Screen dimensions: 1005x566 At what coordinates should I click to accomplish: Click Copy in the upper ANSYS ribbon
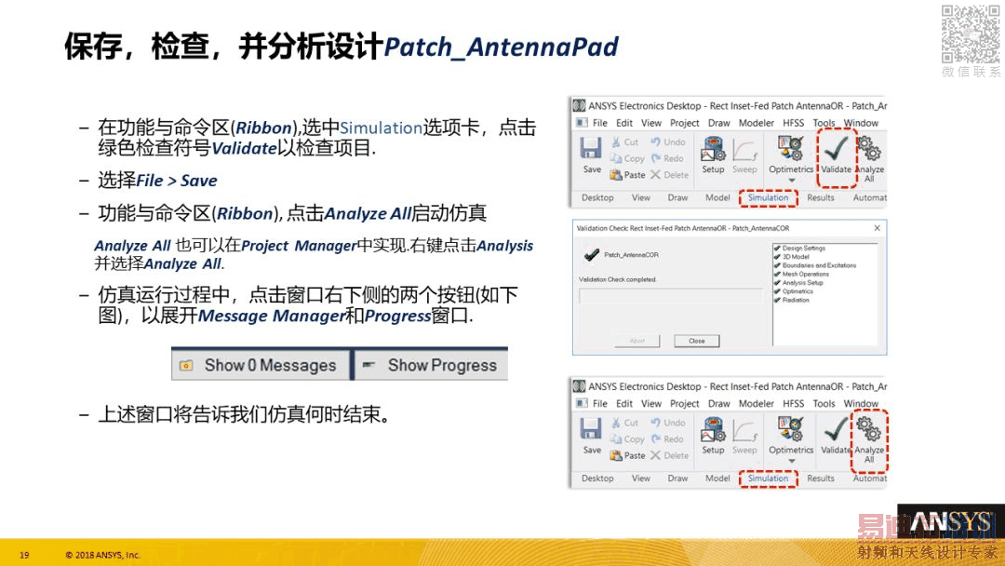(x=627, y=158)
